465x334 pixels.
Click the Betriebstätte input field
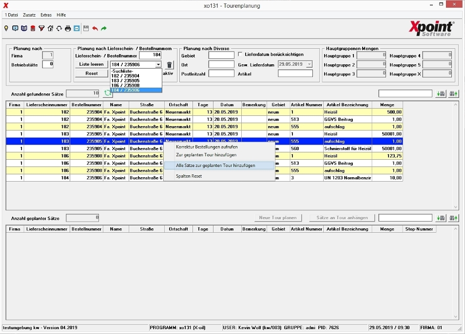click(x=48, y=64)
